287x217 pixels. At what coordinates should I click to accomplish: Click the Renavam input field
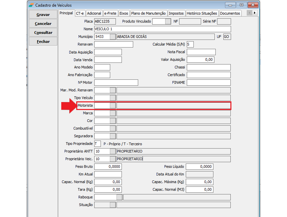[x=114, y=45]
